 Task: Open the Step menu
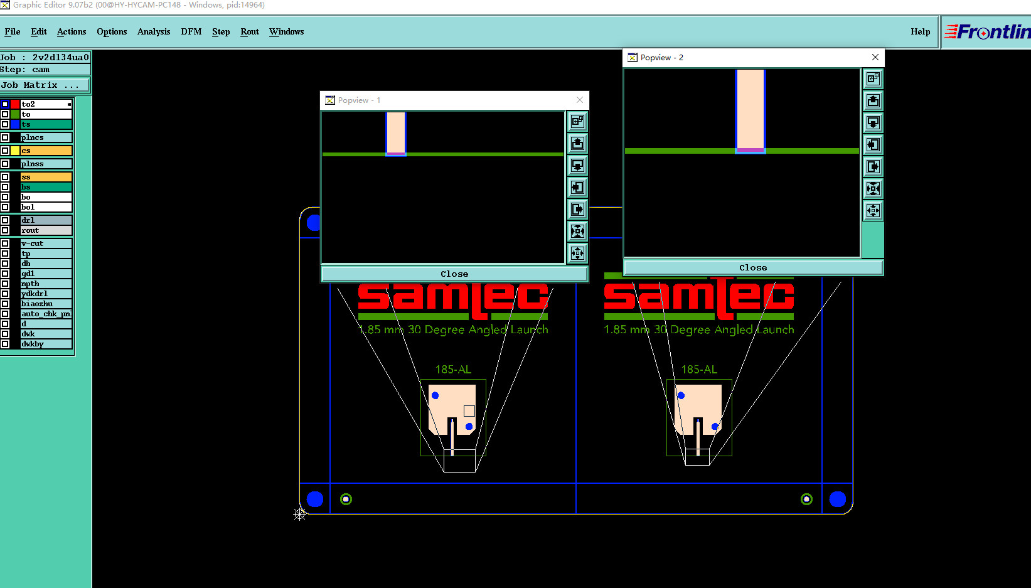point(221,31)
